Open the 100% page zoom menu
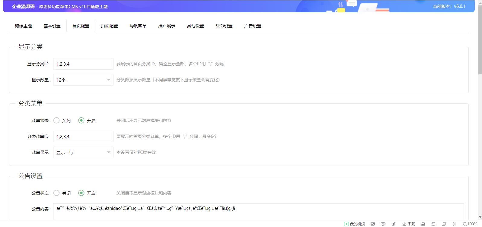 tap(470, 224)
